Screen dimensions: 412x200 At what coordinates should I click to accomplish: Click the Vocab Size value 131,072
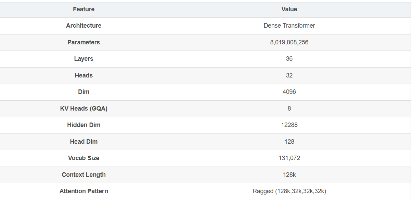pos(289,158)
